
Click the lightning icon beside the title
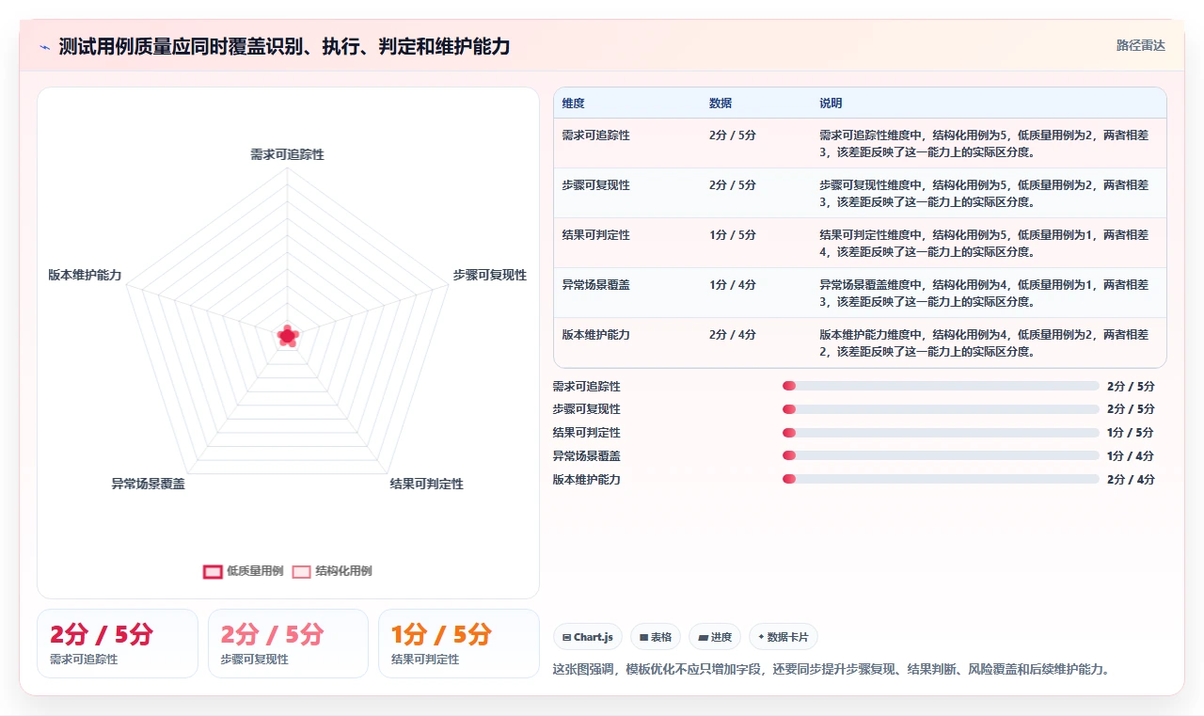[x=44, y=47]
